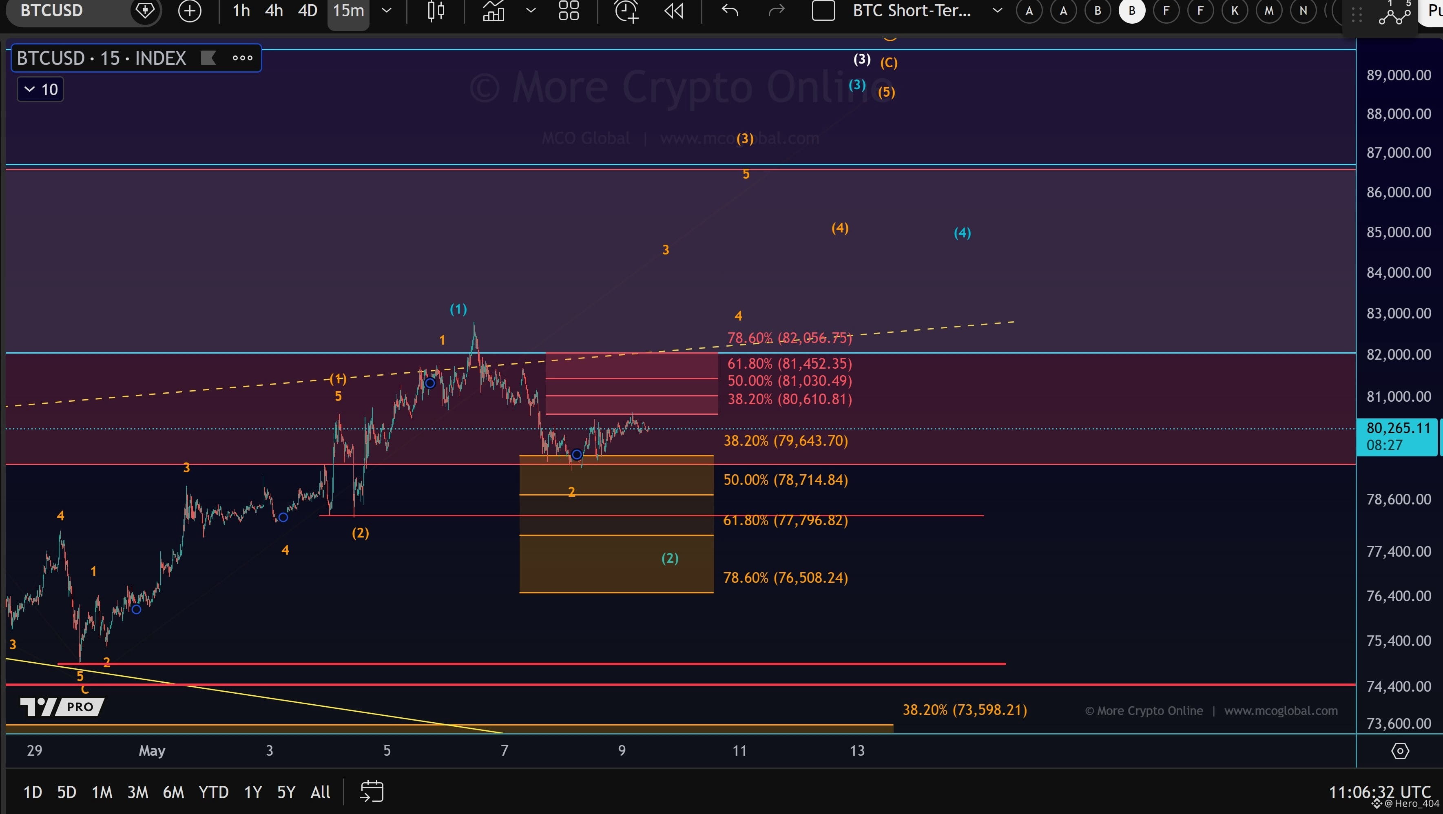1443x814 pixels.
Task: Select the unhighlighted B layout circle
Action: click(1098, 11)
